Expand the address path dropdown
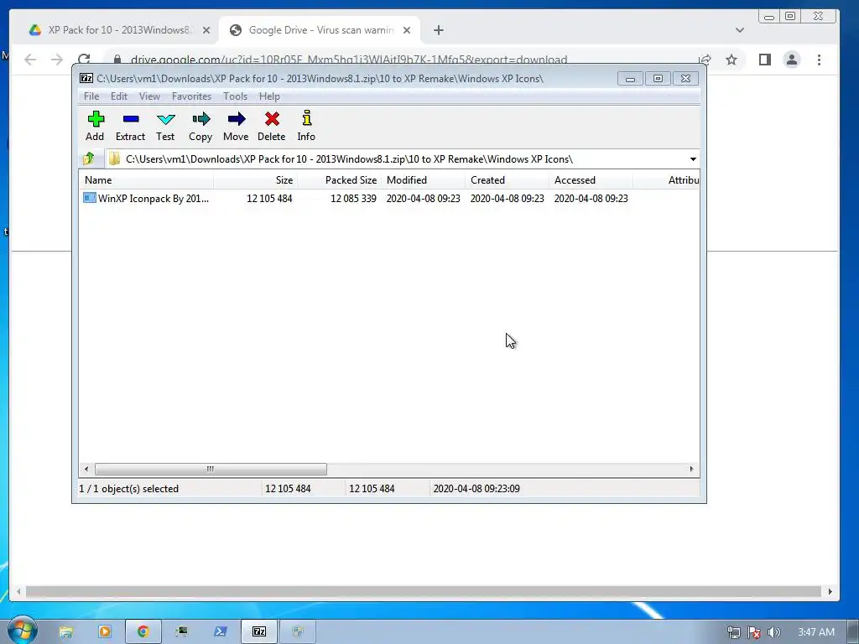The width and height of the screenshot is (859, 644). tap(693, 159)
